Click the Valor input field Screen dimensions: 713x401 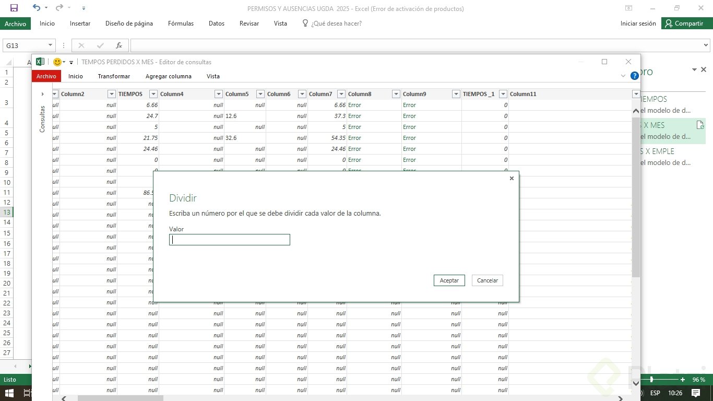point(230,240)
